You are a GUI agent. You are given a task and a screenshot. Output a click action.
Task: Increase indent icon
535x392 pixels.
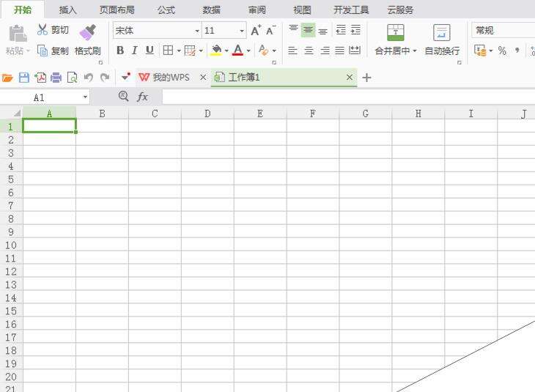[x=355, y=30]
